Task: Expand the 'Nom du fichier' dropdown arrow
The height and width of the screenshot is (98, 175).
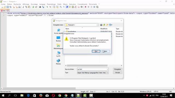Action: [x=107, y=69]
